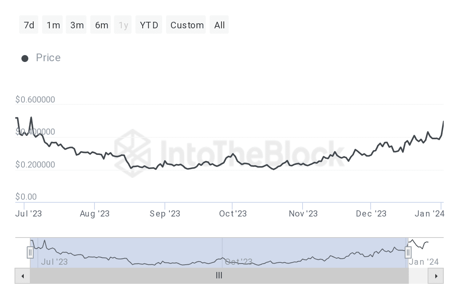Show All historical price data
Viewport: 459px width, 306px height.
[x=219, y=24]
